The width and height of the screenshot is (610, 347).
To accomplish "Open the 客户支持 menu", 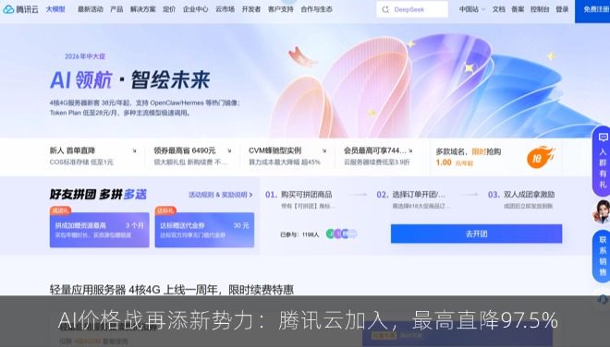I will 280,9.
